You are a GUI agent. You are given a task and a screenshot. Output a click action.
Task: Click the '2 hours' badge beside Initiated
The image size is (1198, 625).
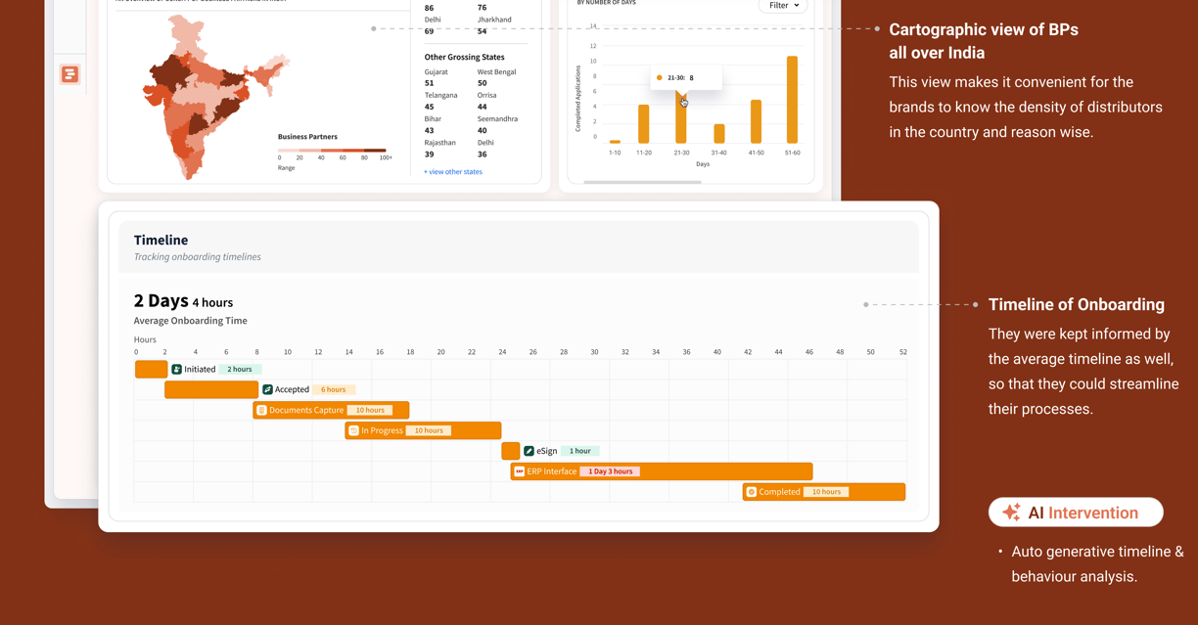(240, 370)
